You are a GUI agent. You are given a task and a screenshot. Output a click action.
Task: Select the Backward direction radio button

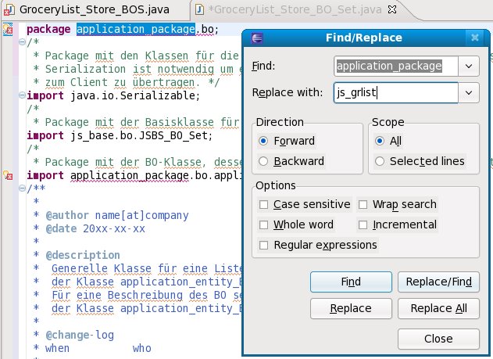pos(263,161)
